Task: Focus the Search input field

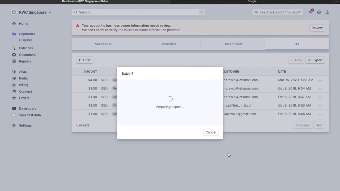Action: pos(138,12)
